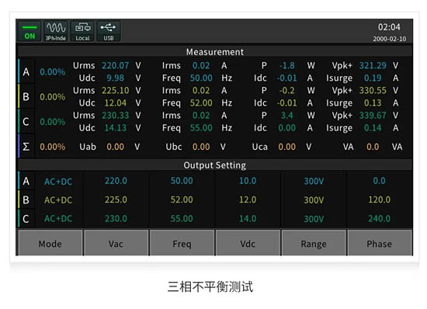Select the Uca line voltage value
The image size is (427, 309).
[x=286, y=147]
